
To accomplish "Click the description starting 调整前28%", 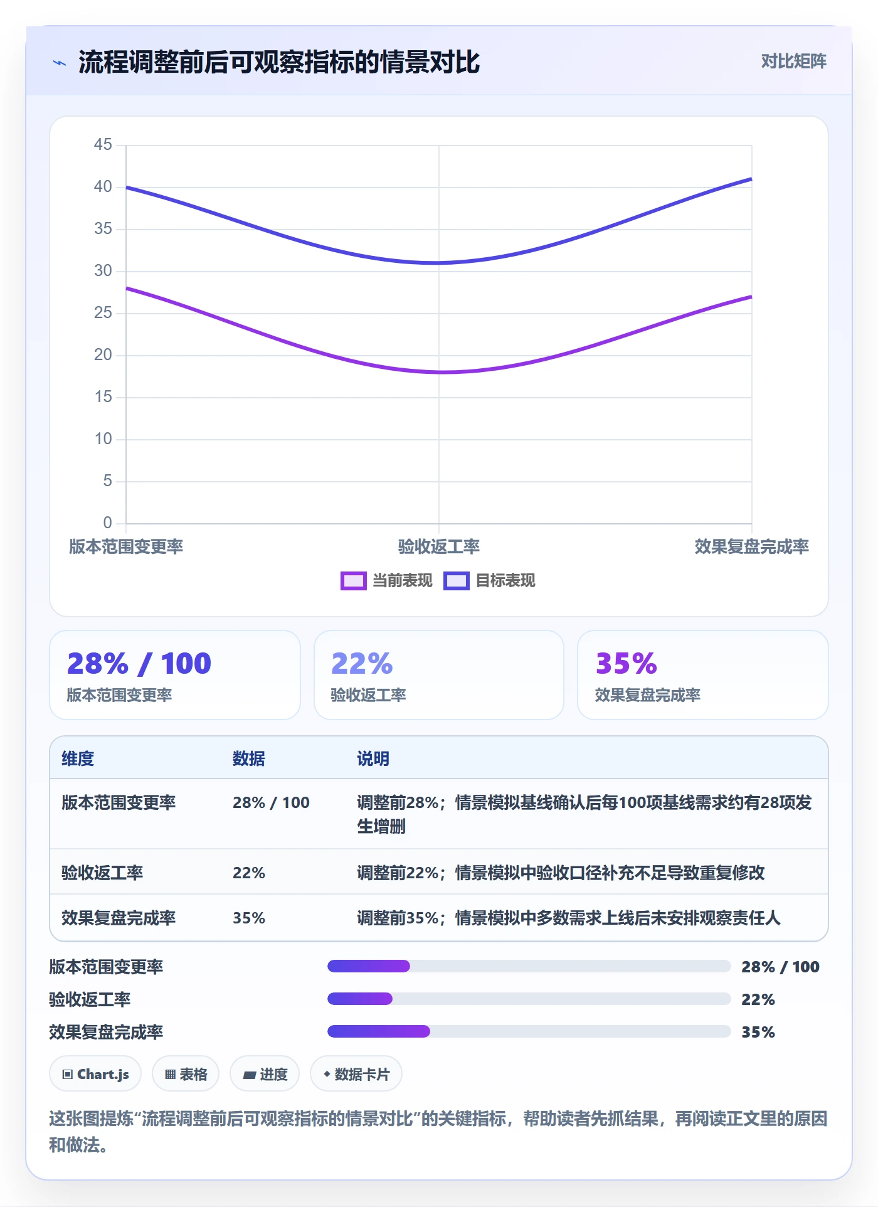I will tap(584, 814).
